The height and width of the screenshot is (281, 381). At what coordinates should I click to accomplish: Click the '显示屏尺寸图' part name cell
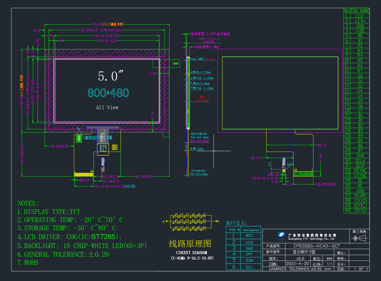pyautogui.click(x=304, y=252)
